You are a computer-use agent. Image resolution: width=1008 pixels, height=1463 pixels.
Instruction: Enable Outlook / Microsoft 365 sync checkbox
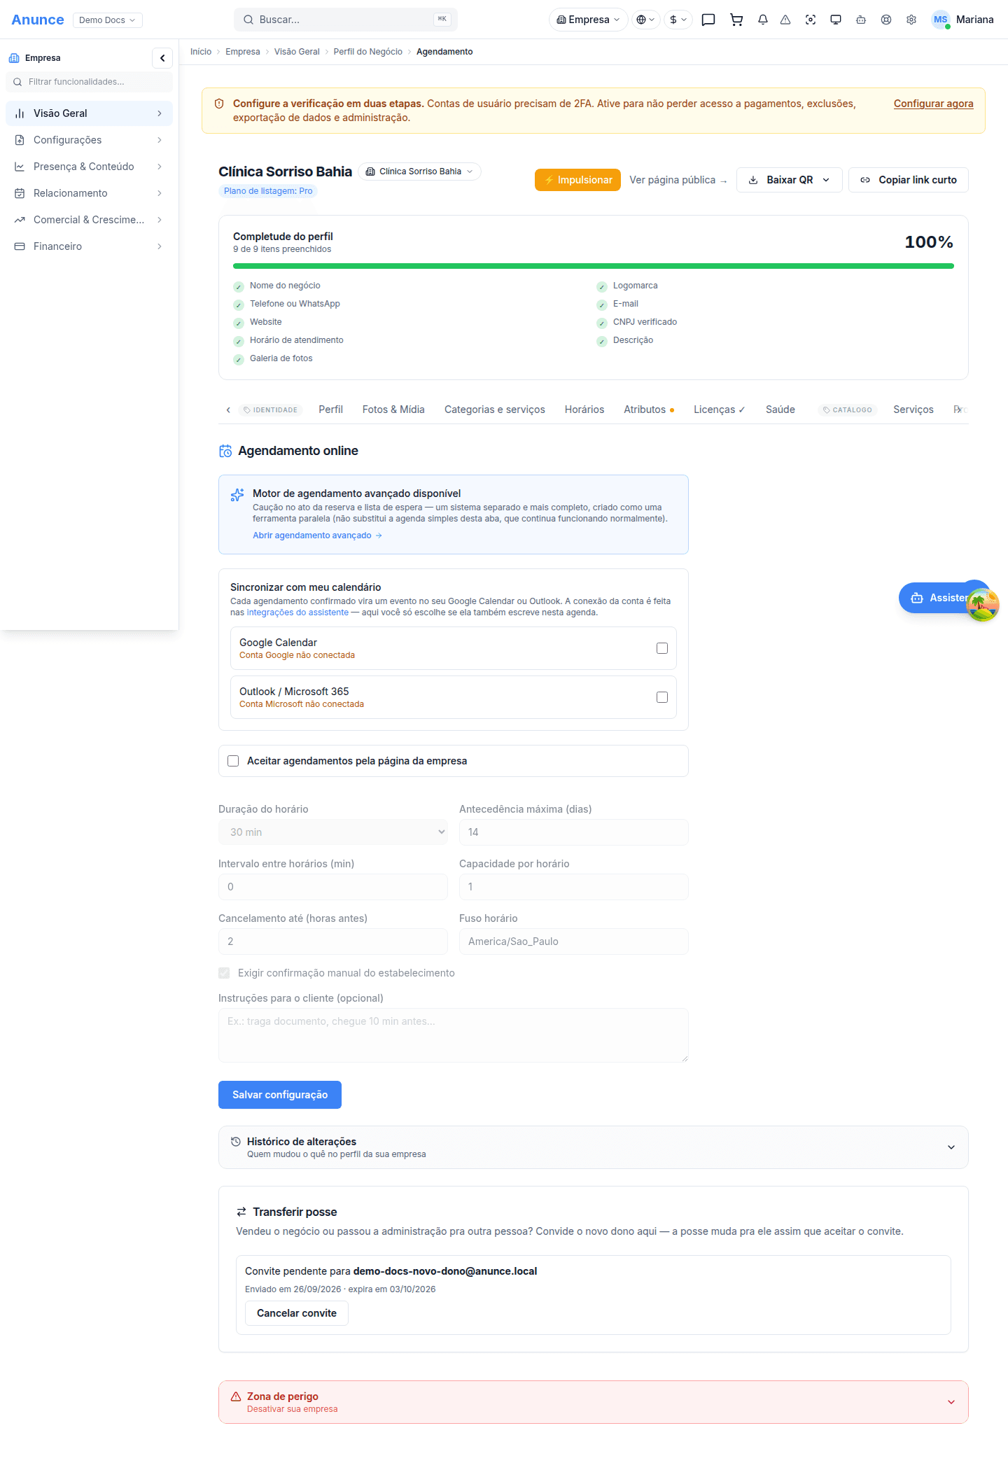click(x=662, y=697)
